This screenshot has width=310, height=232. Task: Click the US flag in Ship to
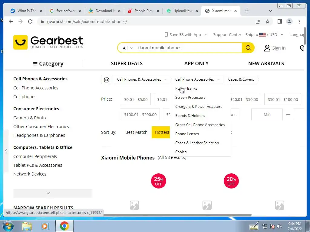click(262, 34)
